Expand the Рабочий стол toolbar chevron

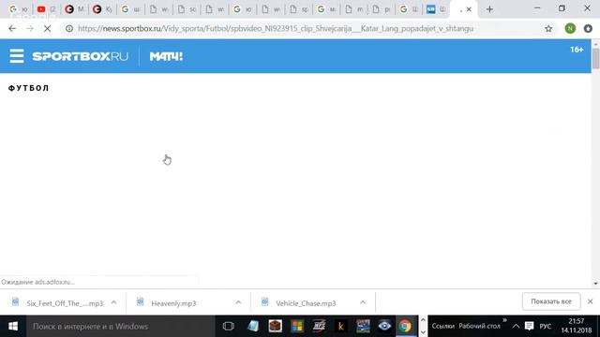click(x=504, y=320)
